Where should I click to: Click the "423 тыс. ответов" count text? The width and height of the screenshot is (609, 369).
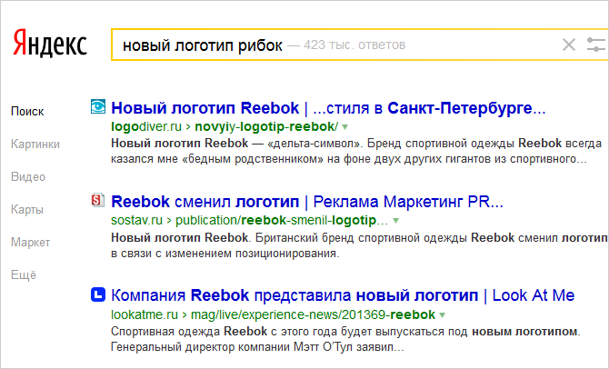[354, 45]
